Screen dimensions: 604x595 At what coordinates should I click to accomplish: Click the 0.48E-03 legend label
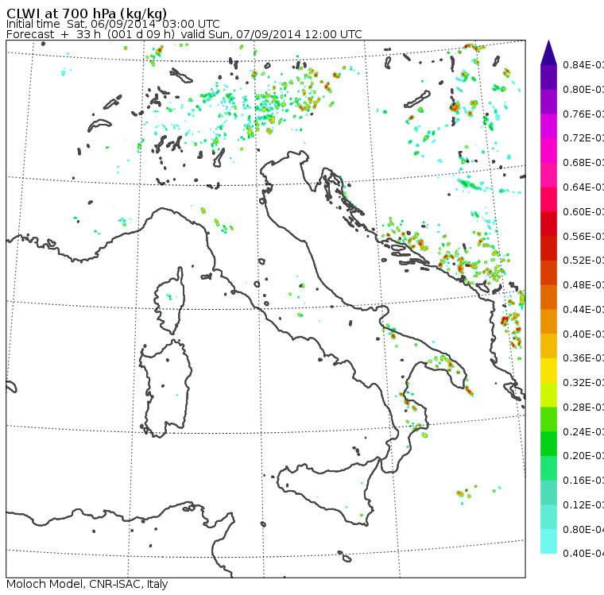point(583,285)
